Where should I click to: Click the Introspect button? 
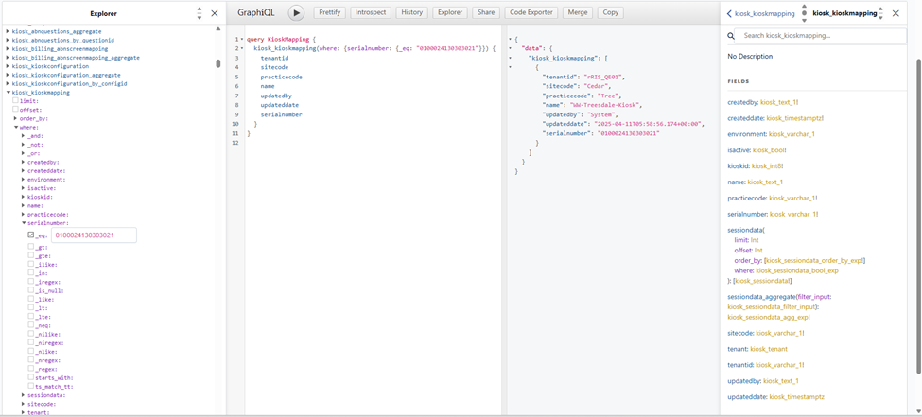click(371, 12)
